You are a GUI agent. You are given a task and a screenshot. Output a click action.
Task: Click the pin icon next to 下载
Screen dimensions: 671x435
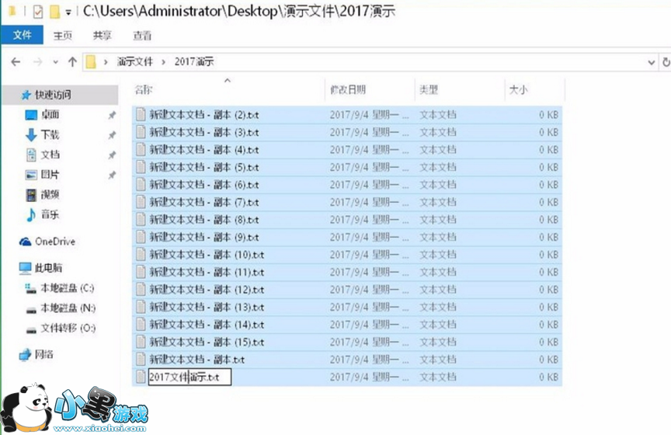(x=112, y=135)
